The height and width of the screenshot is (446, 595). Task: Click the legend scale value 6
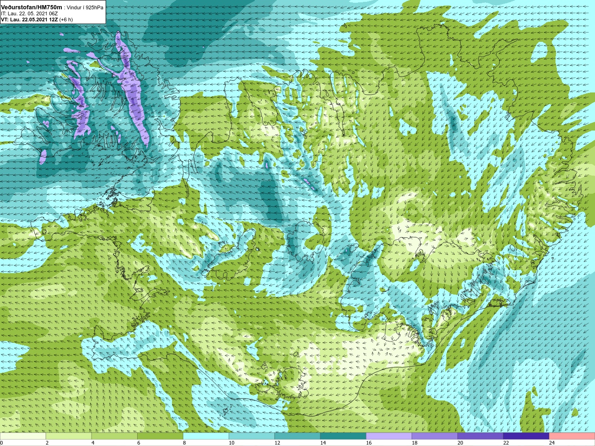139,443
